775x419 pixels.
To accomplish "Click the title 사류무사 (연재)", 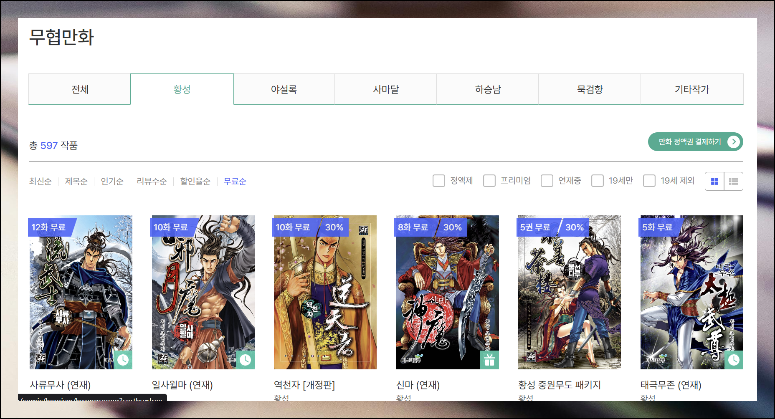I will pyautogui.click(x=60, y=385).
